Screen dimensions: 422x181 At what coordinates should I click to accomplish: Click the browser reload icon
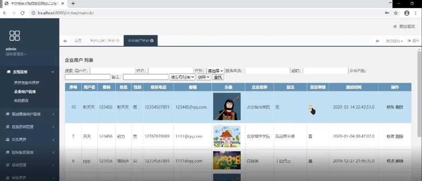tap(22, 13)
